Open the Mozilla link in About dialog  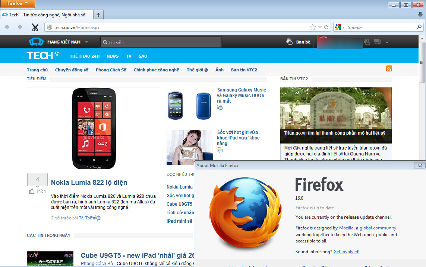coord(346,228)
